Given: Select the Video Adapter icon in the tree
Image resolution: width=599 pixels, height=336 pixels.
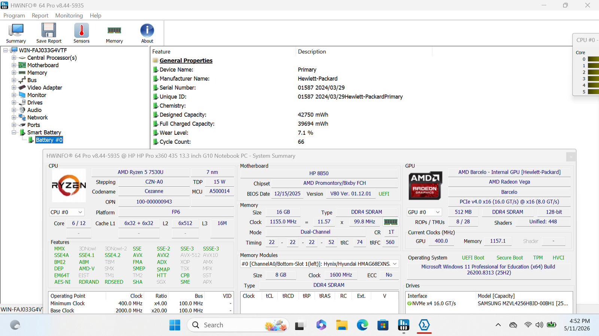Looking at the screenshot, I should [x=22, y=87].
